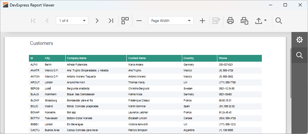Image resolution: width=308 pixels, height=134 pixels.
Task: Go to previous page arrow
Action: 47,21
